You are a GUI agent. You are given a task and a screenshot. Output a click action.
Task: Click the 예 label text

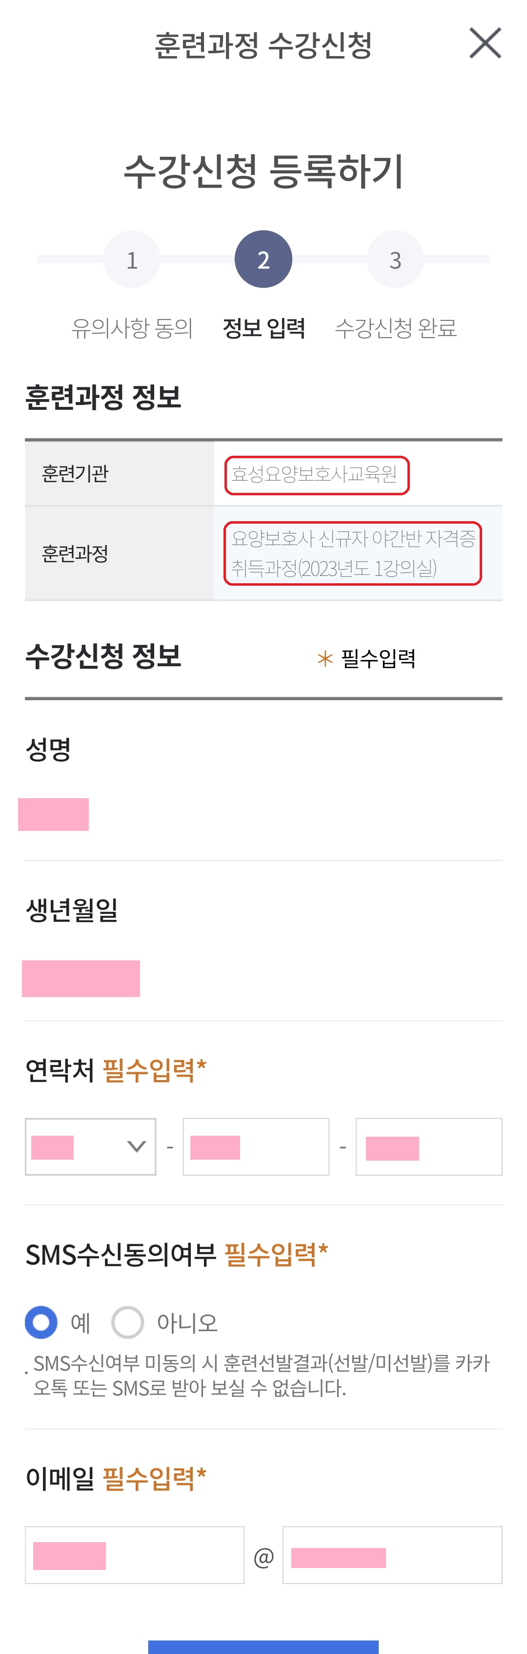tap(80, 1323)
